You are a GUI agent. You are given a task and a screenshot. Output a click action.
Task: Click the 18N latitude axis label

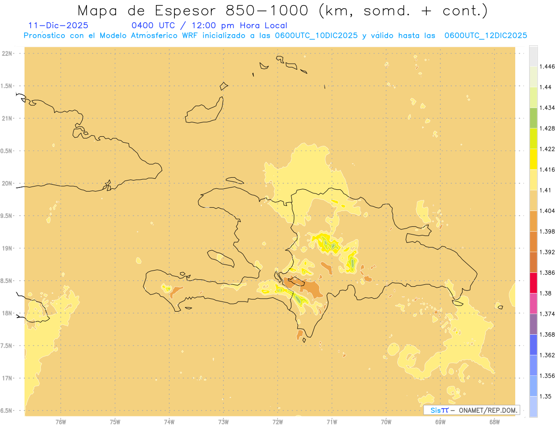(x=7, y=313)
